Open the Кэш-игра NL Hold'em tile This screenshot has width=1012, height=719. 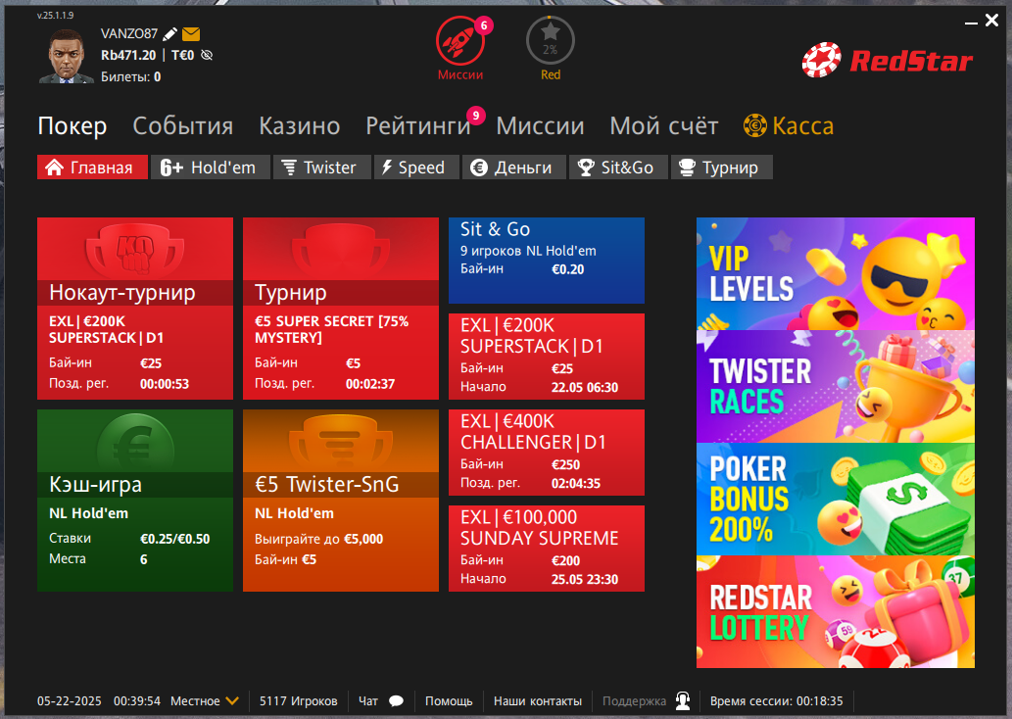(x=135, y=501)
